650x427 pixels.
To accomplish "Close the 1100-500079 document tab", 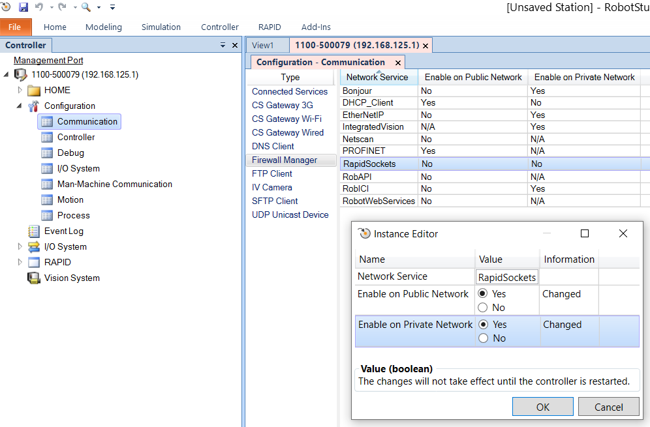I will click(x=426, y=46).
